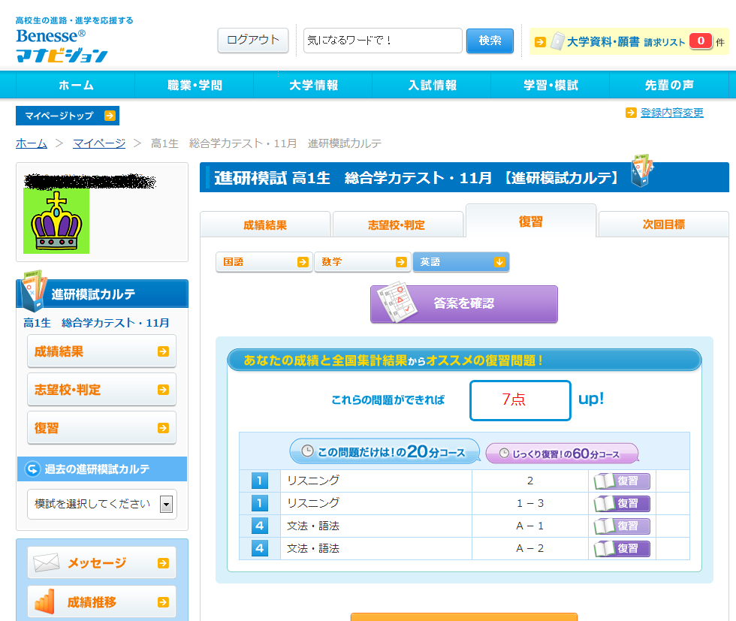Screen dimensions: 736x621
Task: Click number 1 badge in リスニング 2 row
Action: [260, 481]
